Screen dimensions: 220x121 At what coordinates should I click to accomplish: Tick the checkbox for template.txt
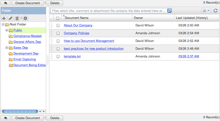click(58, 56)
